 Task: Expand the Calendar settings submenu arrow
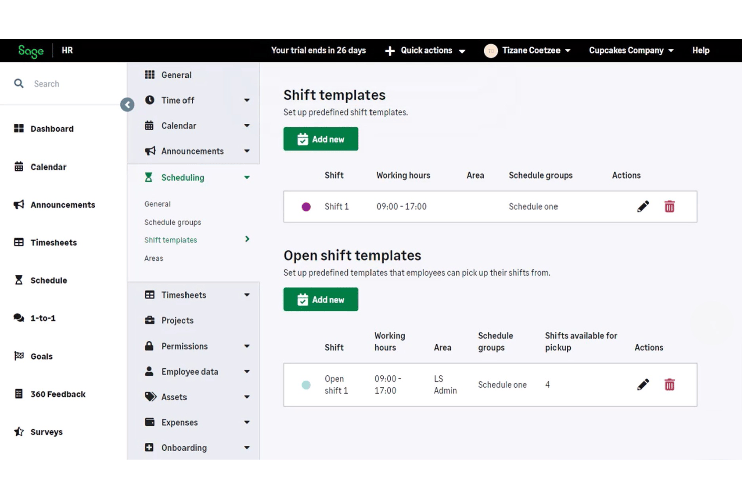click(x=247, y=126)
